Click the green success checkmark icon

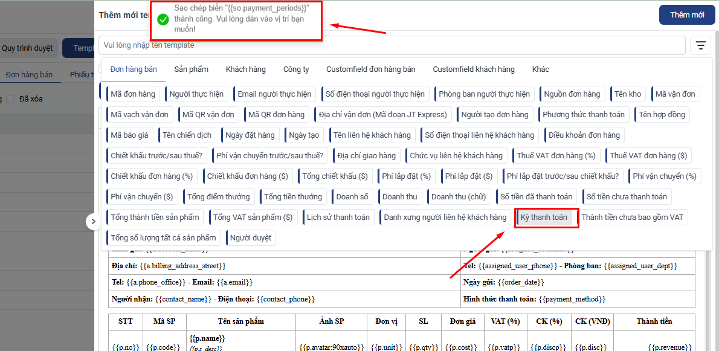163,20
